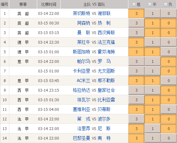Open AC米兰 VS 那不勒斯 match link

coord(96,81)
